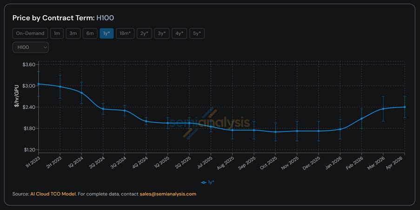Click the $/hr/GPU axis title
Screen dimensions: 420x210
pos(17,96)
